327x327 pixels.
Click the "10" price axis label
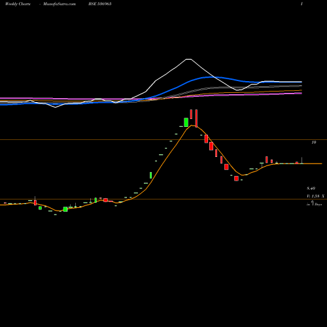314,143
